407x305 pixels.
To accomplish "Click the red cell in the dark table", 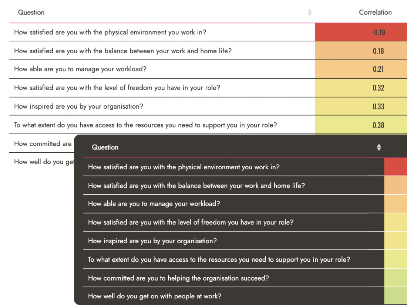I will 396,167.
